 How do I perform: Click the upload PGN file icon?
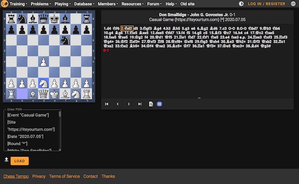click(6, 160)
